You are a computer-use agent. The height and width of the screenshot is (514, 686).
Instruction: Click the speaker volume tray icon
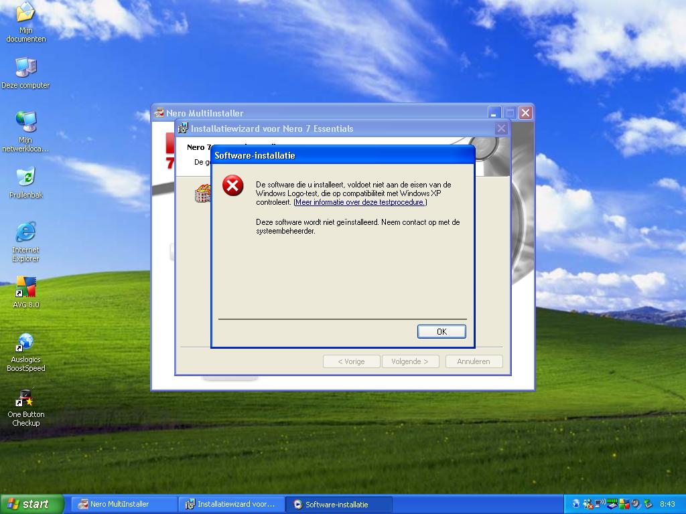coord(636,504)
